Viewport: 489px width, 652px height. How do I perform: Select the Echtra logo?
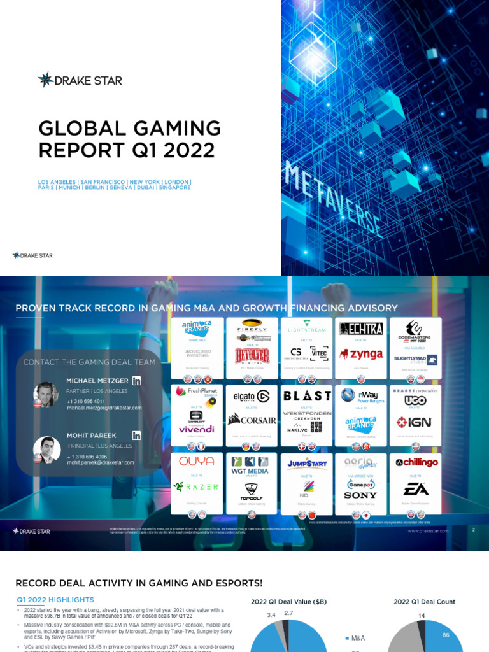click(x=361, y=329)
